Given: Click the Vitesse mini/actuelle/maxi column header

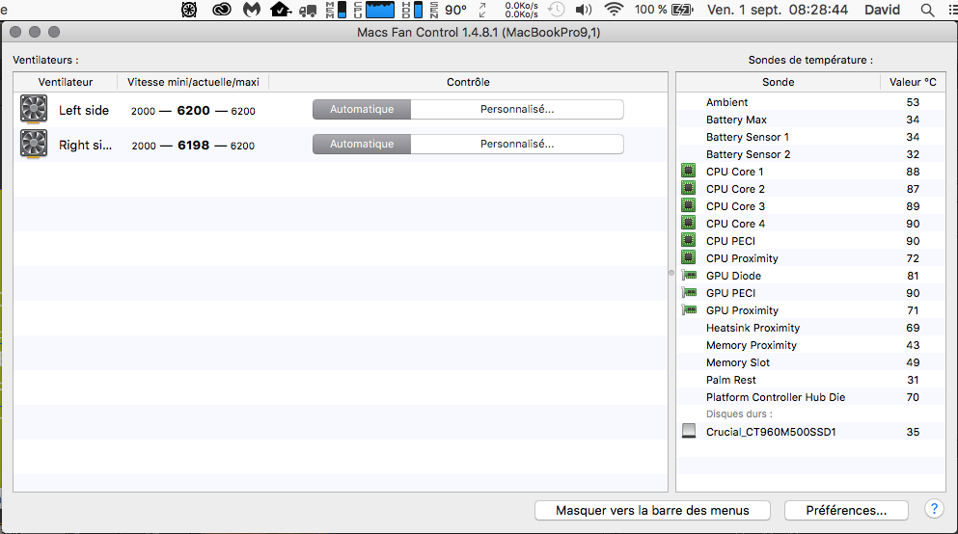Looking at the screenshot, I should [x=193, y=82].
